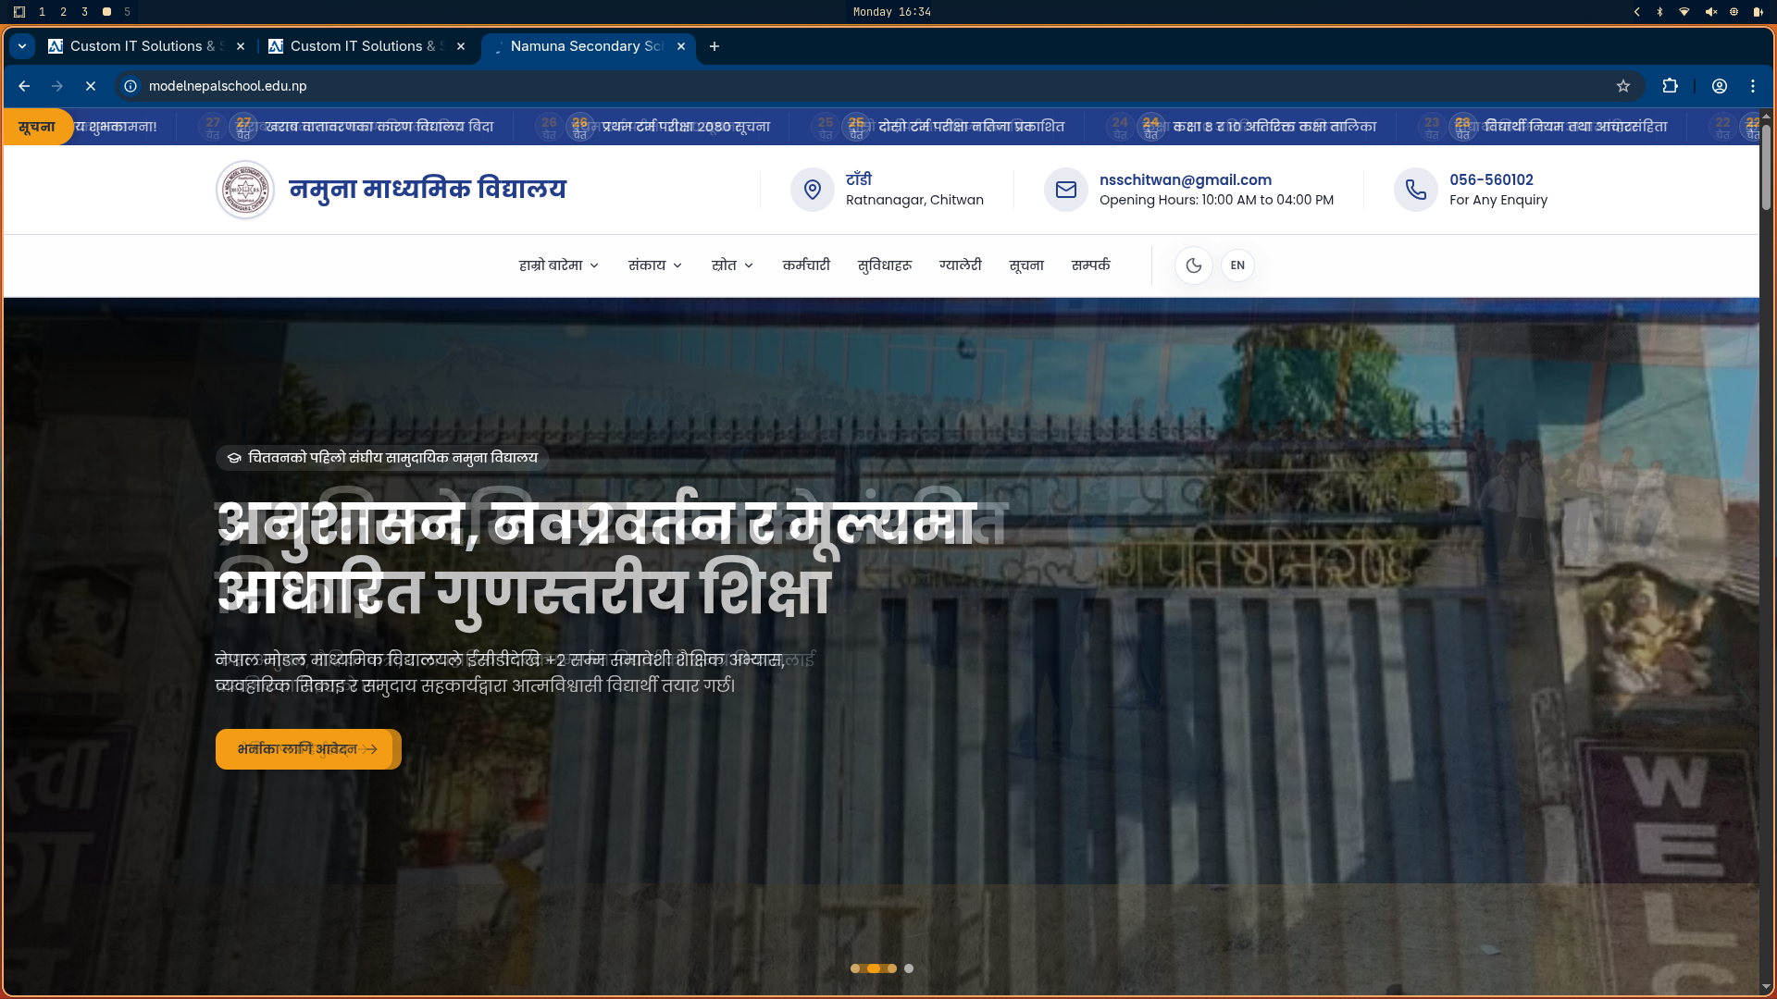
Task: Open the browser extensions puzzle icon
Action: [1670, 86]
